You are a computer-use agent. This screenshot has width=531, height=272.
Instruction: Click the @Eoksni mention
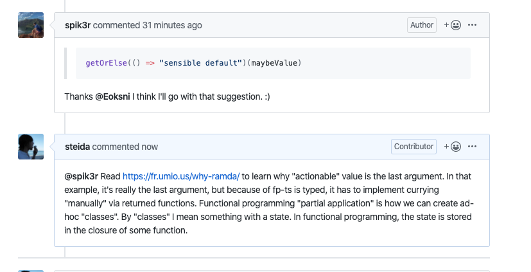pyautogui.click(x=114, y=96)
